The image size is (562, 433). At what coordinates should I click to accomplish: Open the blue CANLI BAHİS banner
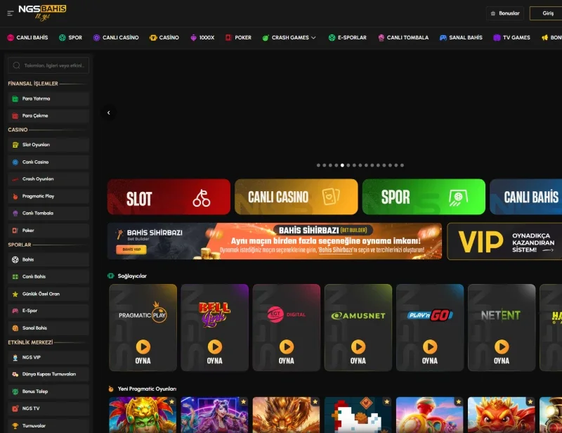click(525, 197)
